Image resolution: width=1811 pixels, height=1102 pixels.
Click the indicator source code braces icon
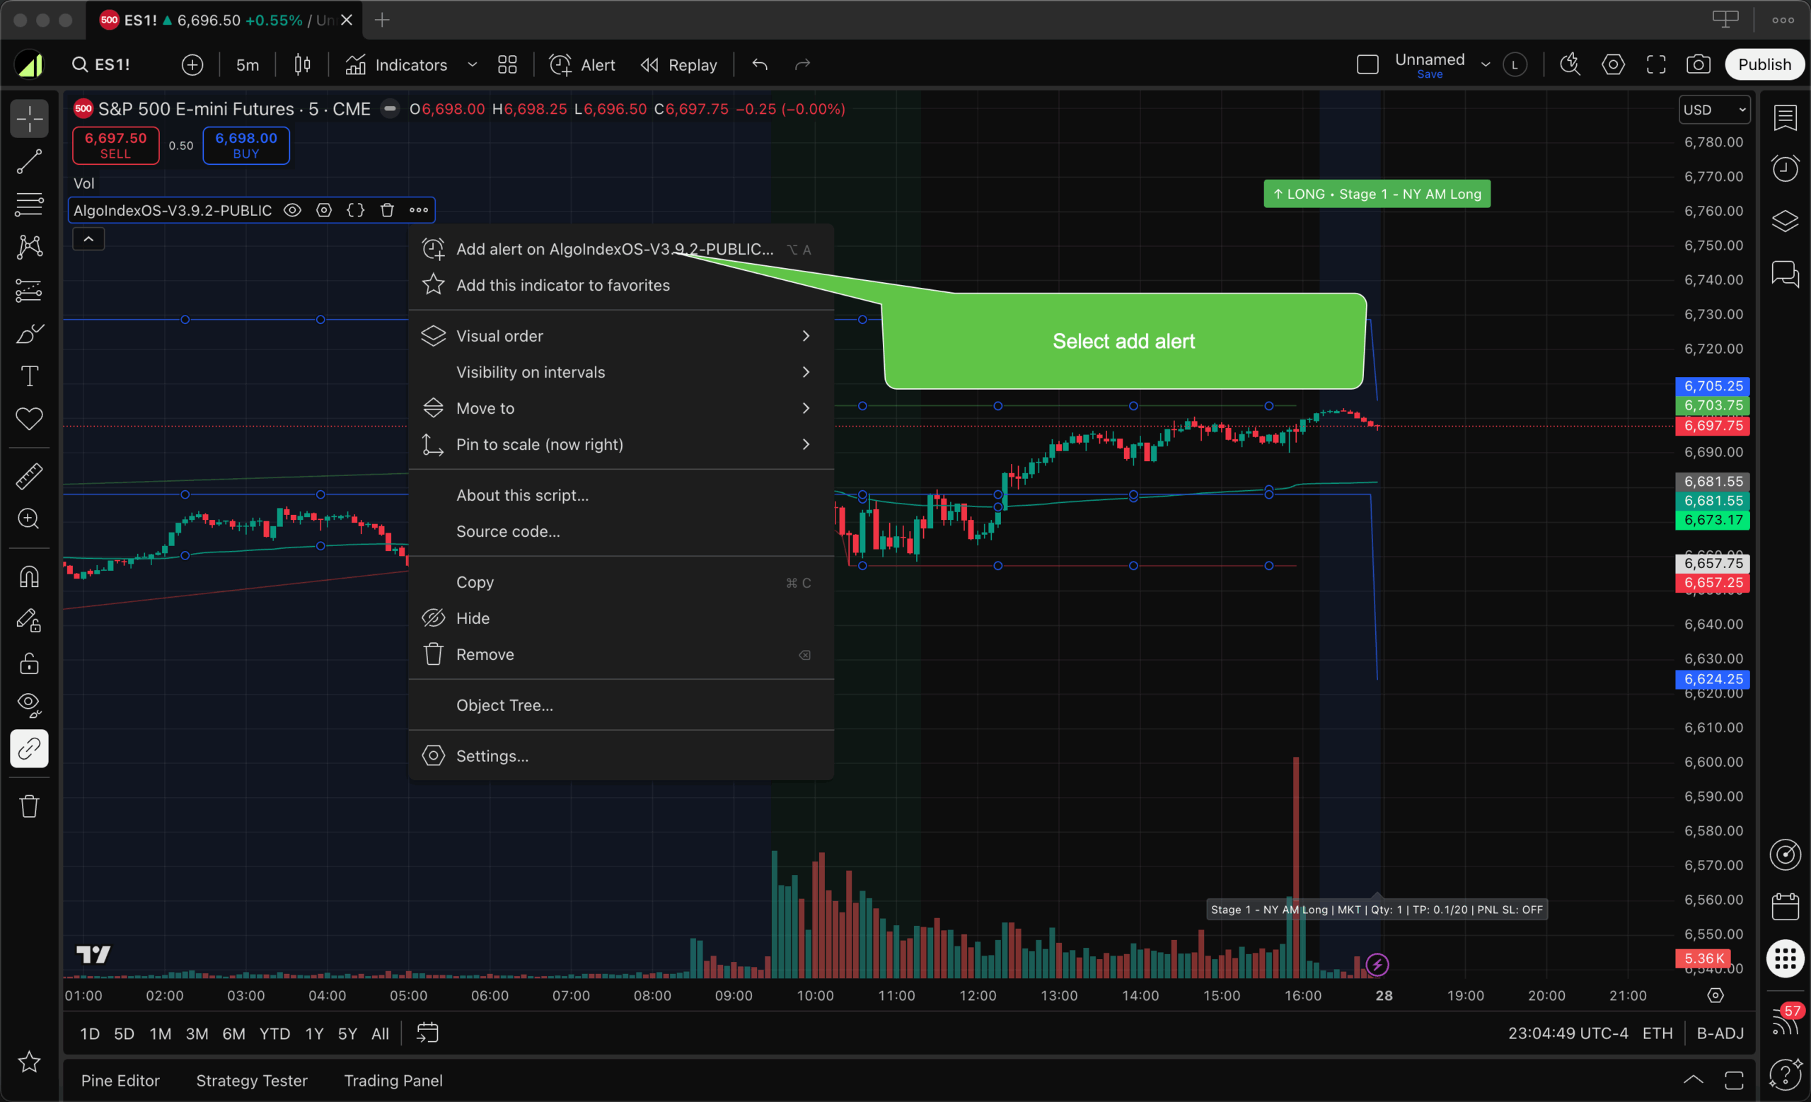point(356,210)
